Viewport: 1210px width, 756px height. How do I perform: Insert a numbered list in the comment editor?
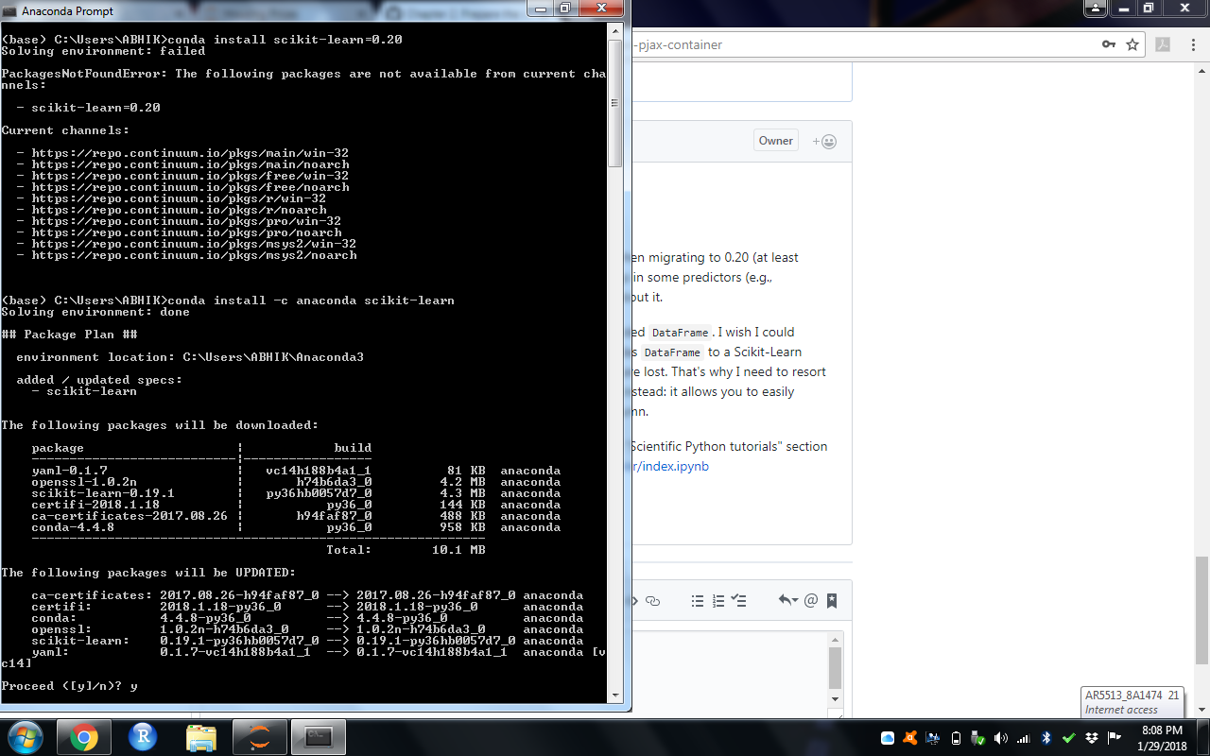[717, 601]
